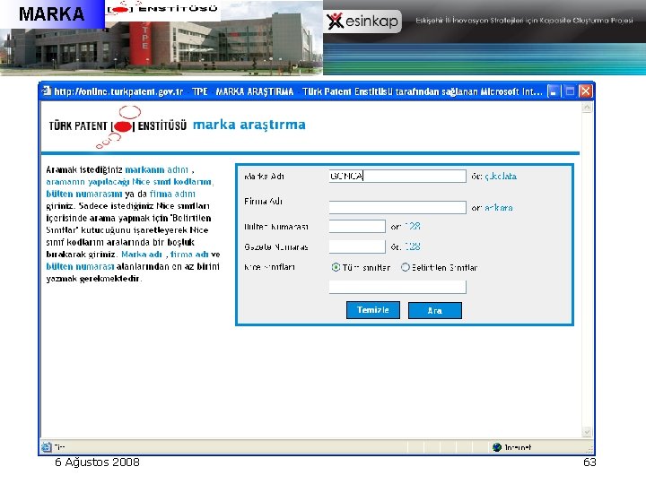
Task: Close the TPE marka araştırma window
Action: (585, 91)
